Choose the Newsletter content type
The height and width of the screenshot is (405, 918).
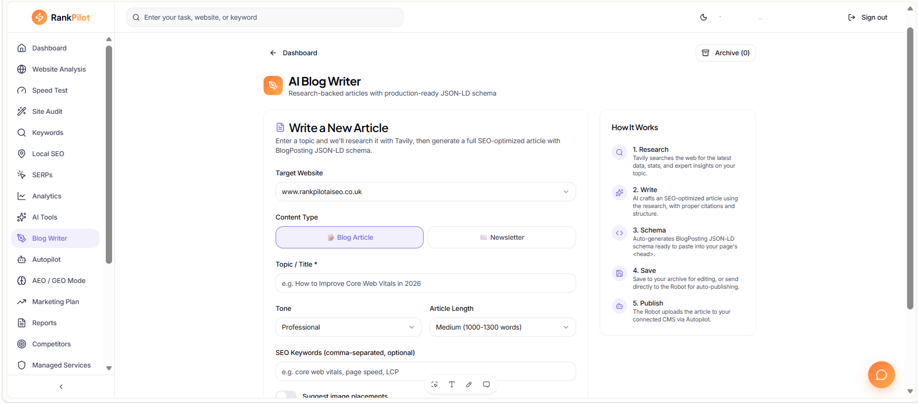(502, 237)
